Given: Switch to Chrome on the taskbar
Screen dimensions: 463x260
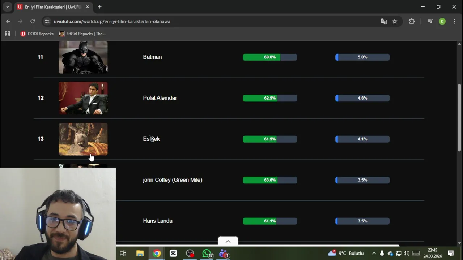Looking at the screenshot, I should [x=157, y=253].
